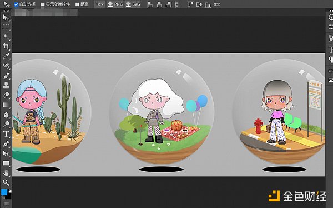Export as PNG button

[115, 4]
